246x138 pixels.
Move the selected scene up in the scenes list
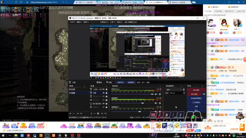[x=78, y=113]
